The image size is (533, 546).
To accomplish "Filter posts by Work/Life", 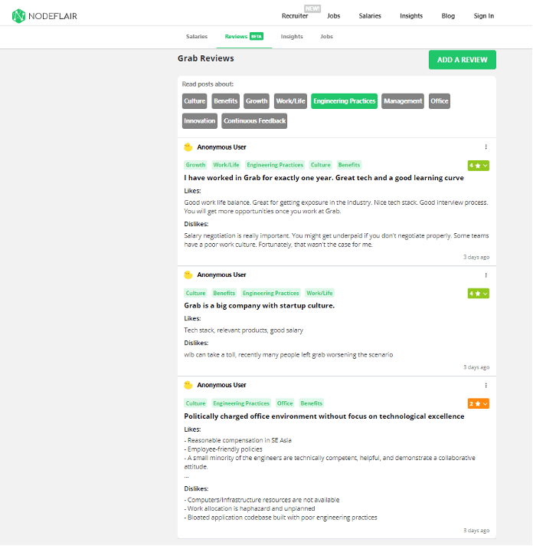I will [x=290, y=101].
